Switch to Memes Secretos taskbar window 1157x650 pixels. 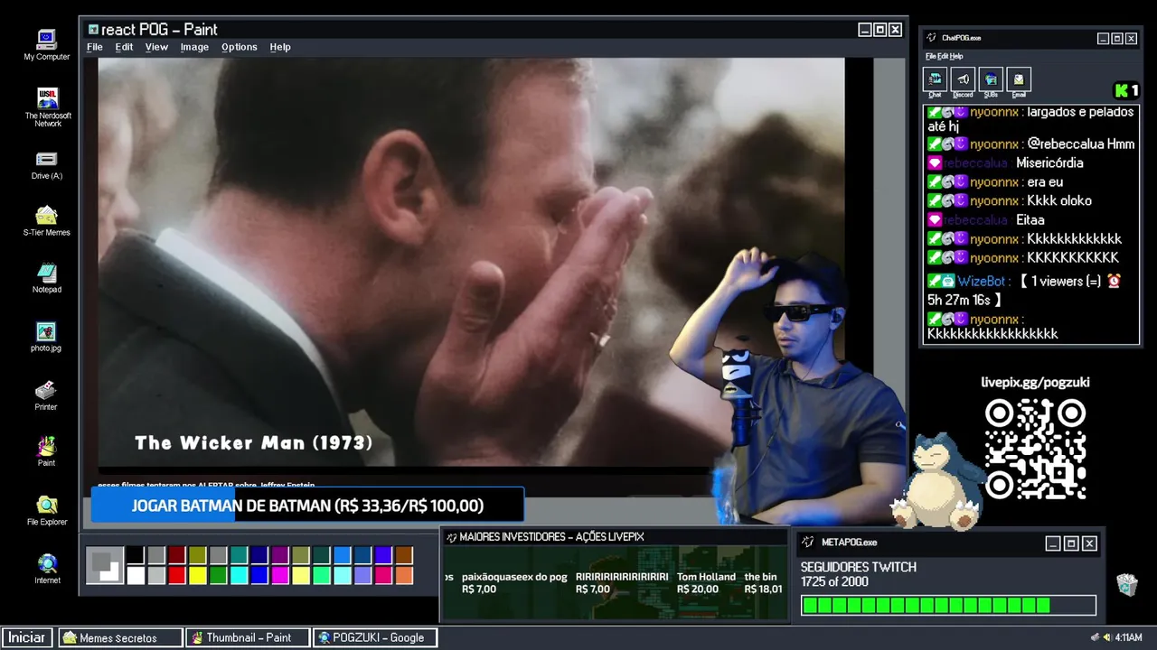[x=119, y=637]
